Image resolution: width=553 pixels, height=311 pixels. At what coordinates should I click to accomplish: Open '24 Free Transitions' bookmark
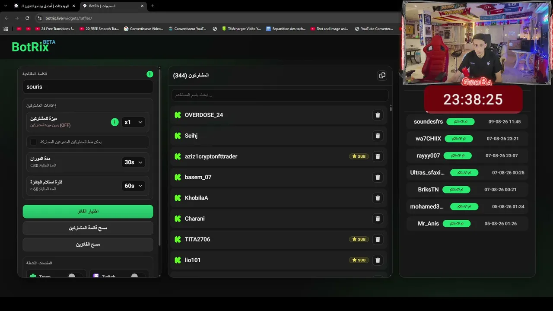[x=54, y=29]
